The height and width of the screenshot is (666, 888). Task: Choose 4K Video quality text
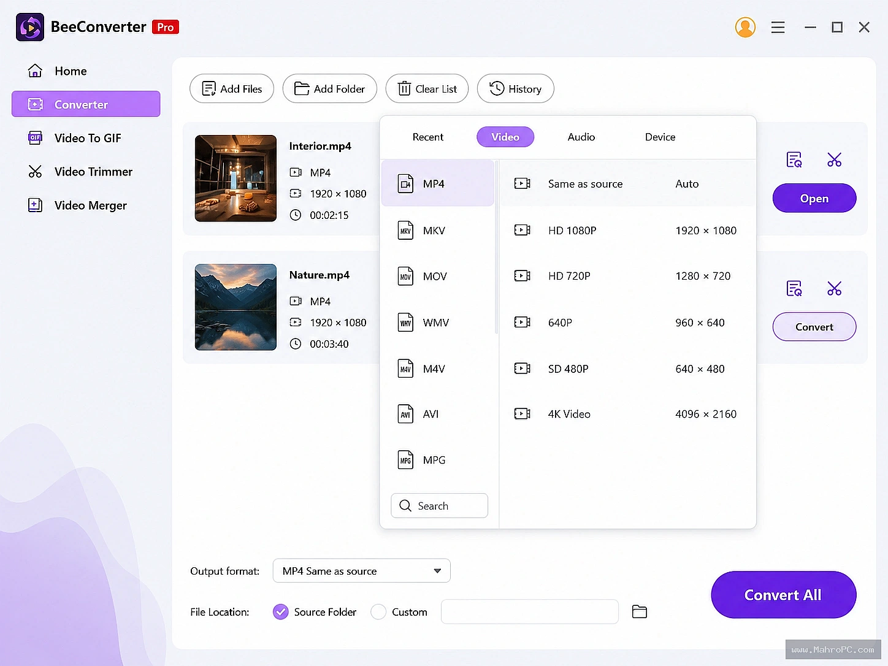(x=569, y=414)
